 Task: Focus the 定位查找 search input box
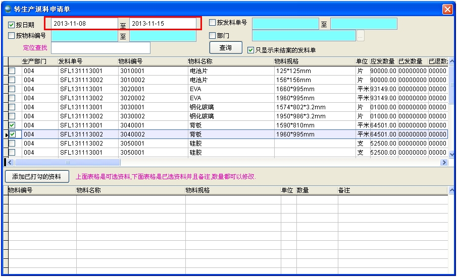point(100,48)
